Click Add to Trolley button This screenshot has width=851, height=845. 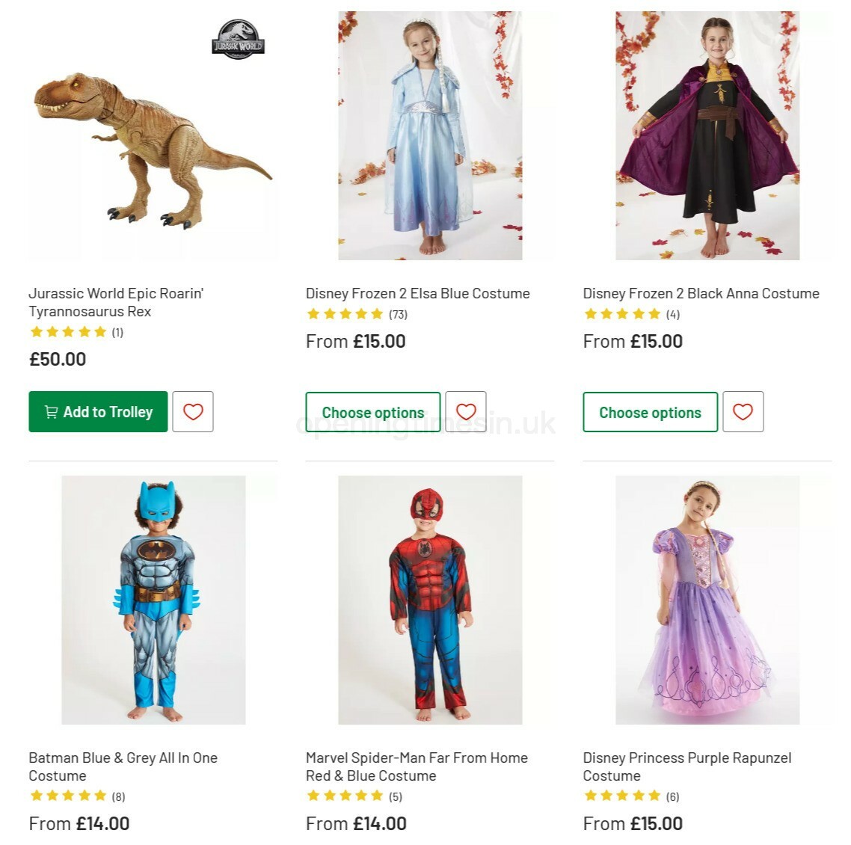click(x=98, y=411)
